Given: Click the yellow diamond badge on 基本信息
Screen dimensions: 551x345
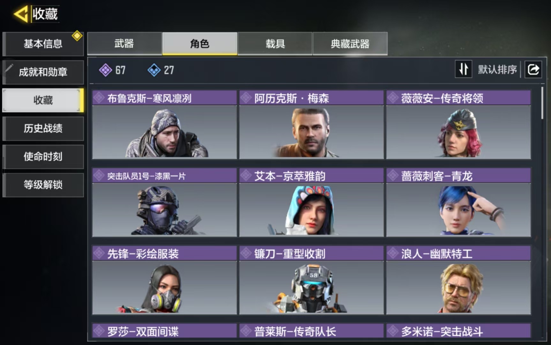Looking at the screenshot, I should [x=77, y=36].
